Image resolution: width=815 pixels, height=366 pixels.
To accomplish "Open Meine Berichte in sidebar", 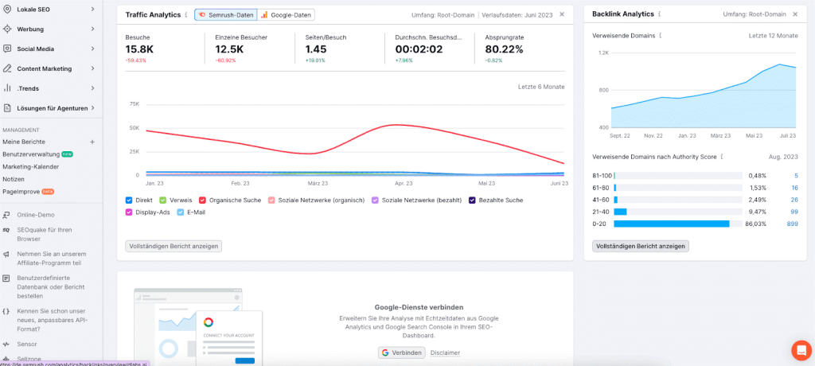I will point(24,142).
